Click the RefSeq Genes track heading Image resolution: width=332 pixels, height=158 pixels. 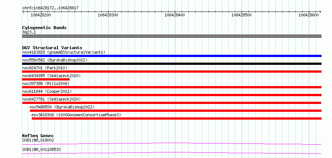[38, 136]
